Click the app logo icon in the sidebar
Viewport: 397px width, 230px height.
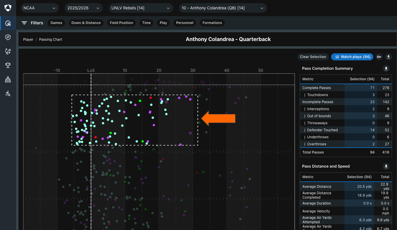tap(8, 8)
